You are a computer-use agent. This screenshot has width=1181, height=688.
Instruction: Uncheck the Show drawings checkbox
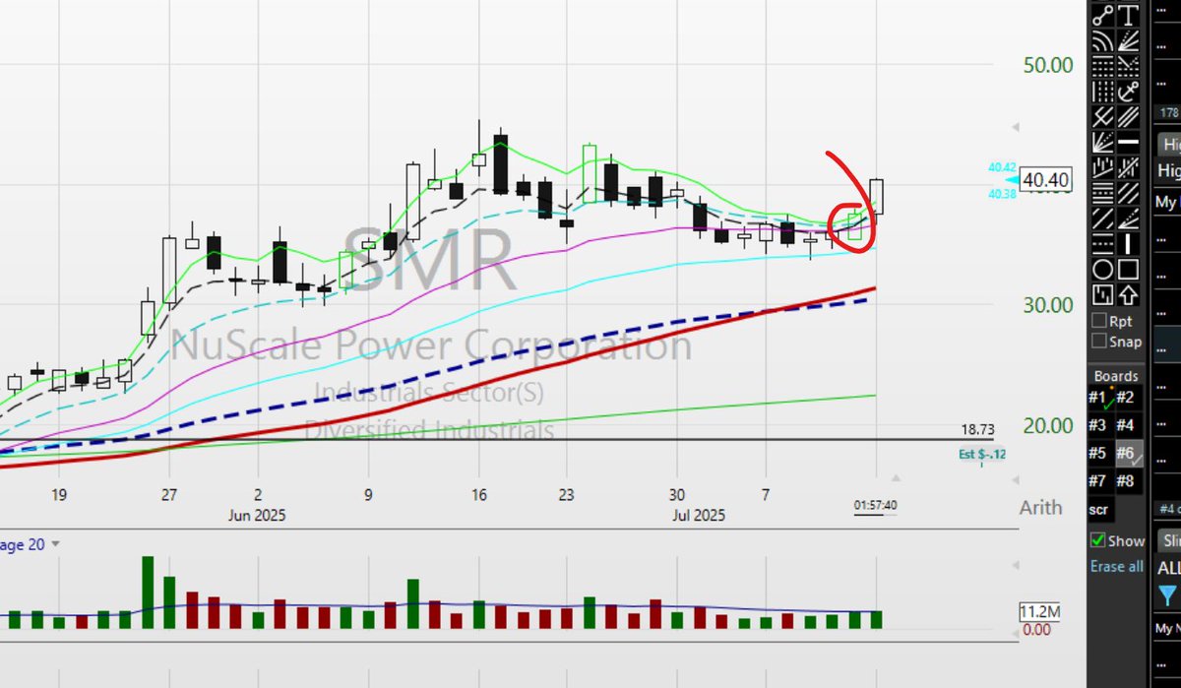tap(1098, 540)
